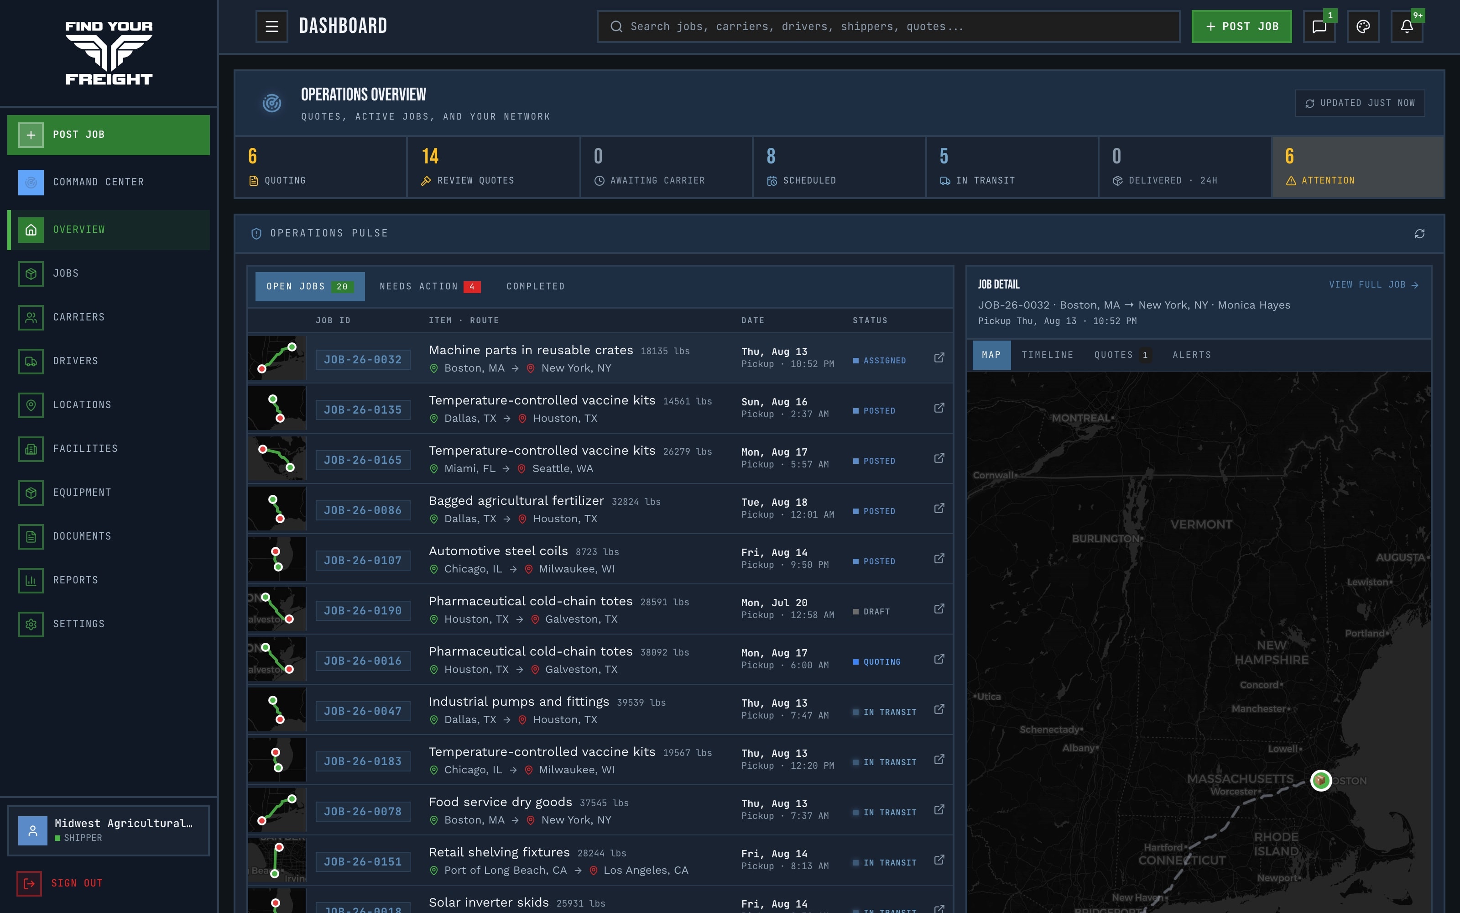Viewport: 1460px width, 913px height.
Task: Open the notifications bell
Action: [x=1406, y=26]
